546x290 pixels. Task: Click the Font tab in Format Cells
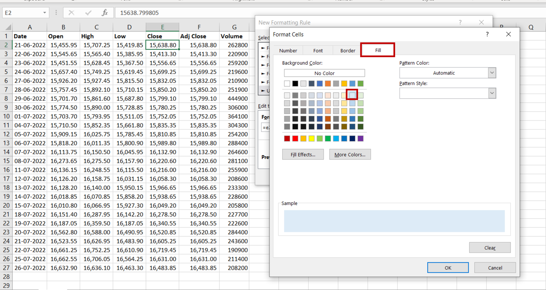click(318, 50)
